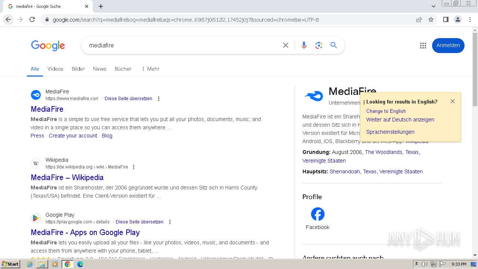478x269 pixels.
Task: Open the Chrome three-dot menu
Action: 470,19
